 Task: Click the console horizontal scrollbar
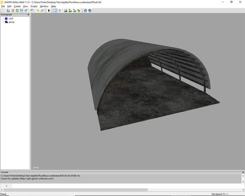75,189
